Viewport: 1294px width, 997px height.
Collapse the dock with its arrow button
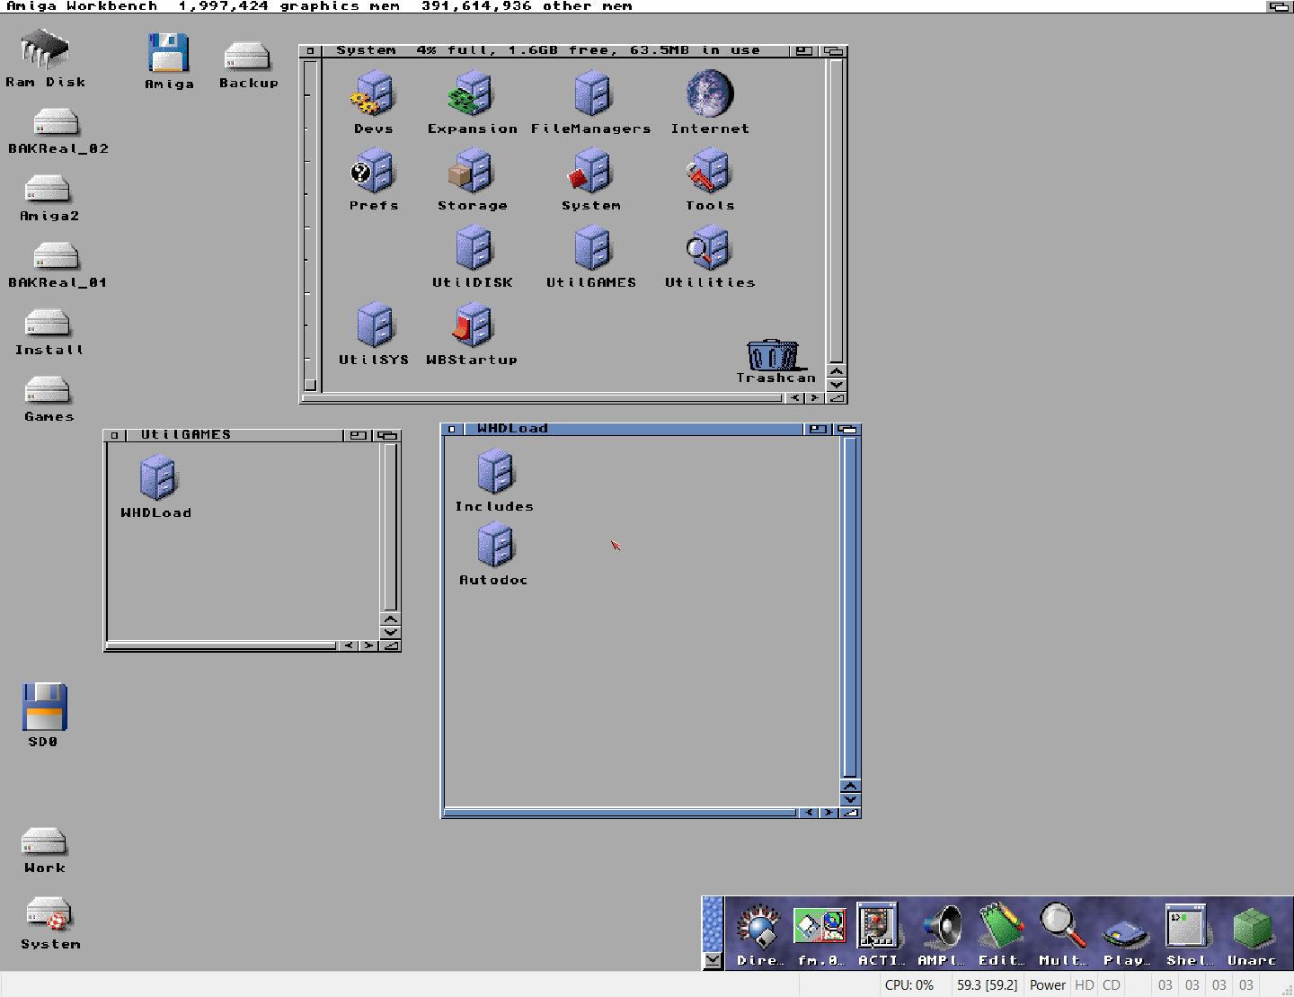pyautogui.click(x=713, y=960)
